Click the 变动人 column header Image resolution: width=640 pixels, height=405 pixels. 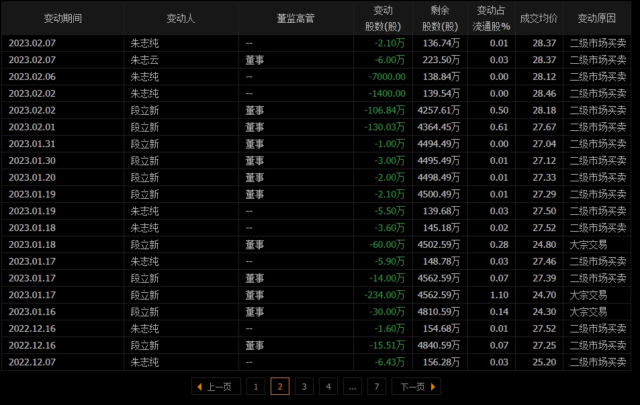181,18
